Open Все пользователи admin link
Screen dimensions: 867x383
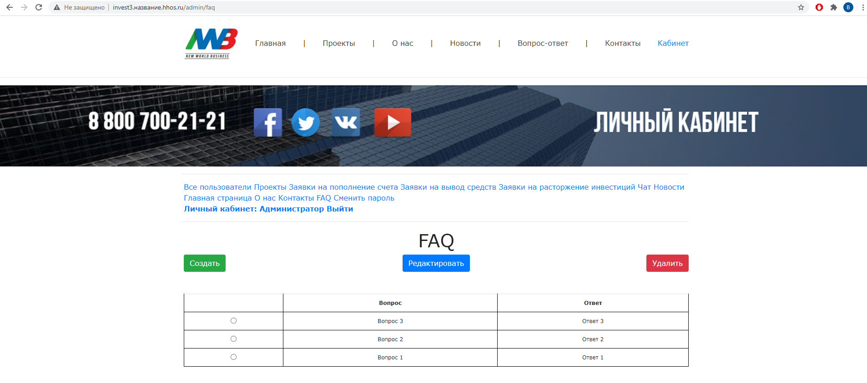click(217, 187)
